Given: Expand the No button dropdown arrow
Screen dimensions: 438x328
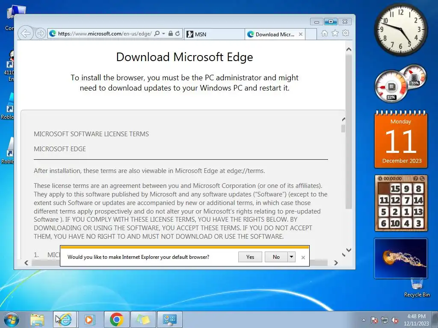Looking at the screenshot, I should (x=291, y=257).
